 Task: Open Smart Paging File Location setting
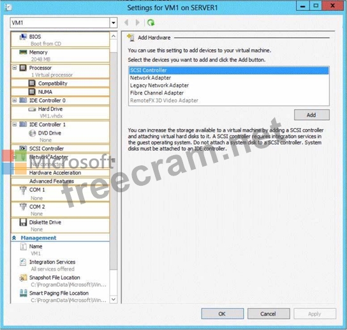(x=60, y=296)
